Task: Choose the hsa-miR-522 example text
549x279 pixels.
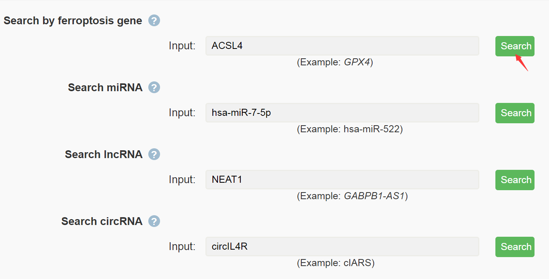Action: click(x=372, y=130)
